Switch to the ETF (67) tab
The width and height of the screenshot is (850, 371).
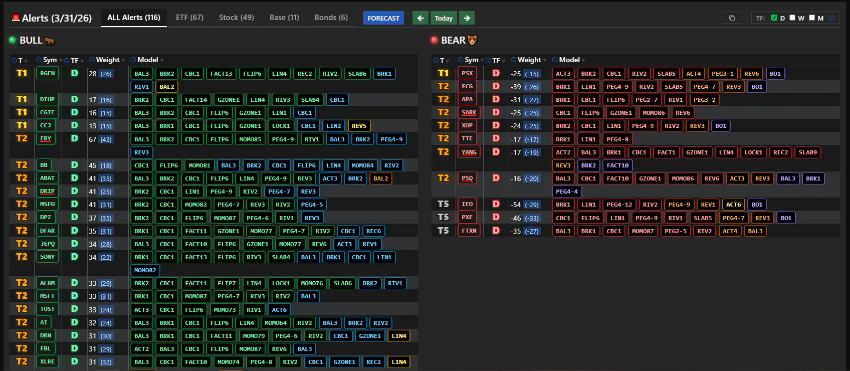point(189,18)
